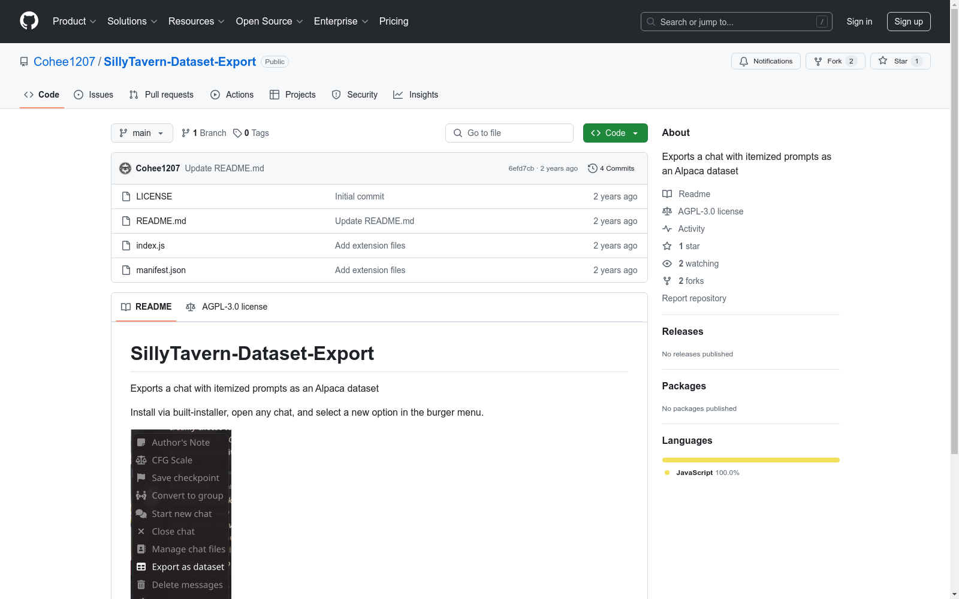959x599 pixels.
Task: Open the Update README.md commit message in header
Action: pos(225,168)
